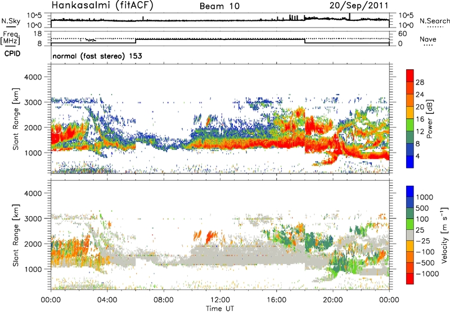
Task: Click the "4" label on Power colorbar
Action: (x=418, y=156)
